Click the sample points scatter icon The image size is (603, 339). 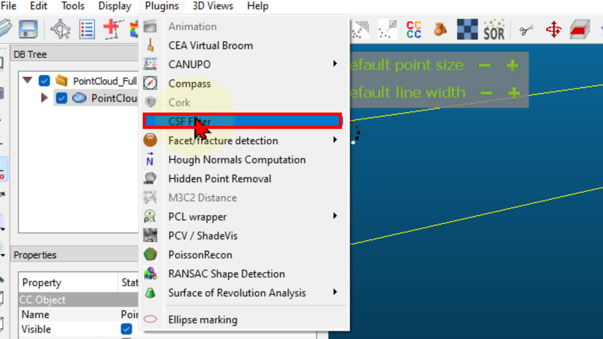(387, 30)
